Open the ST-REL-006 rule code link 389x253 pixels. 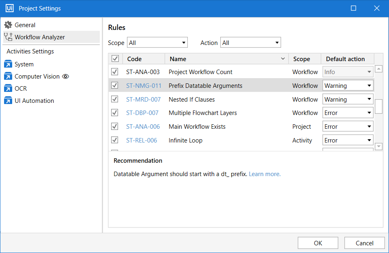point(142,140)
